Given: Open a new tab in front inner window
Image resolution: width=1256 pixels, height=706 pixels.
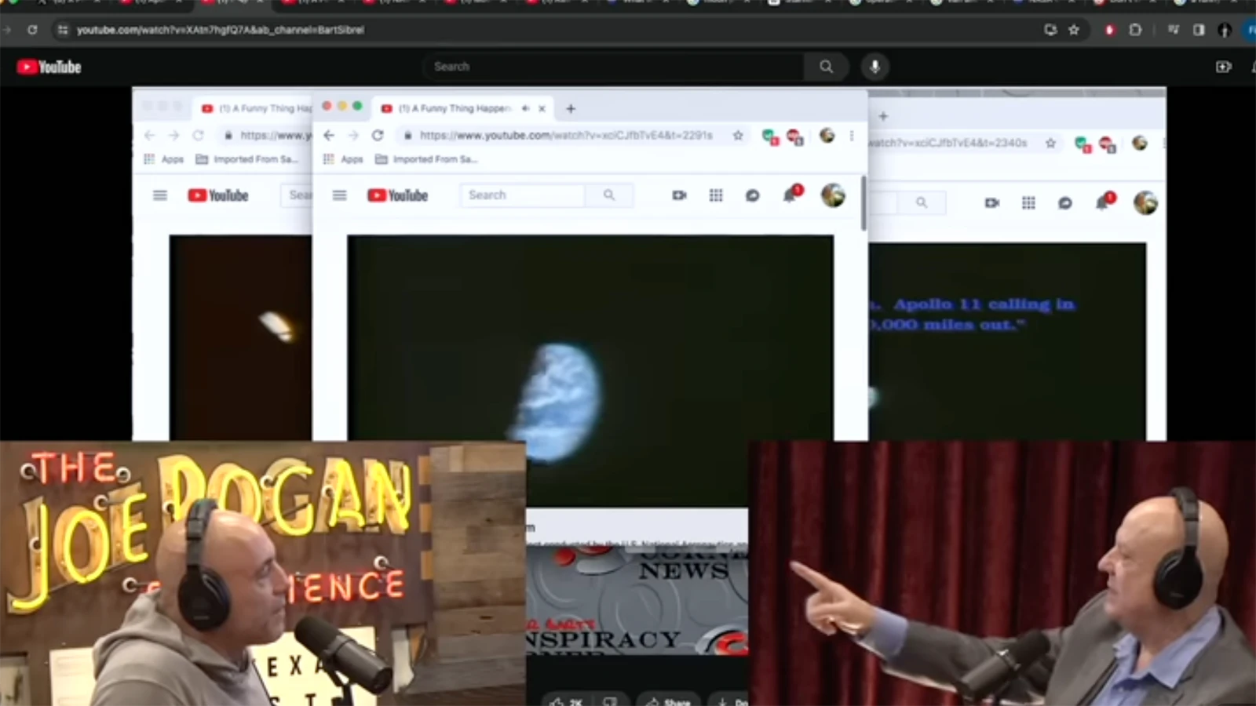Looking at the screenshot, I should click(x=571, y=108).
